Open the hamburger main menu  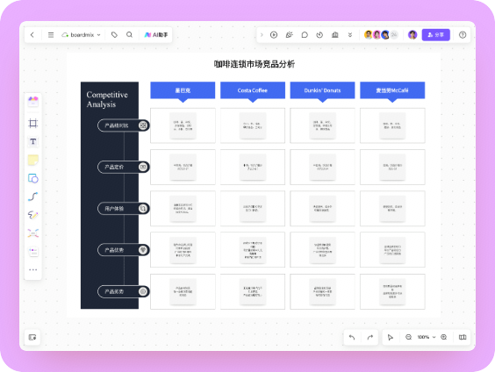point(51,35)
